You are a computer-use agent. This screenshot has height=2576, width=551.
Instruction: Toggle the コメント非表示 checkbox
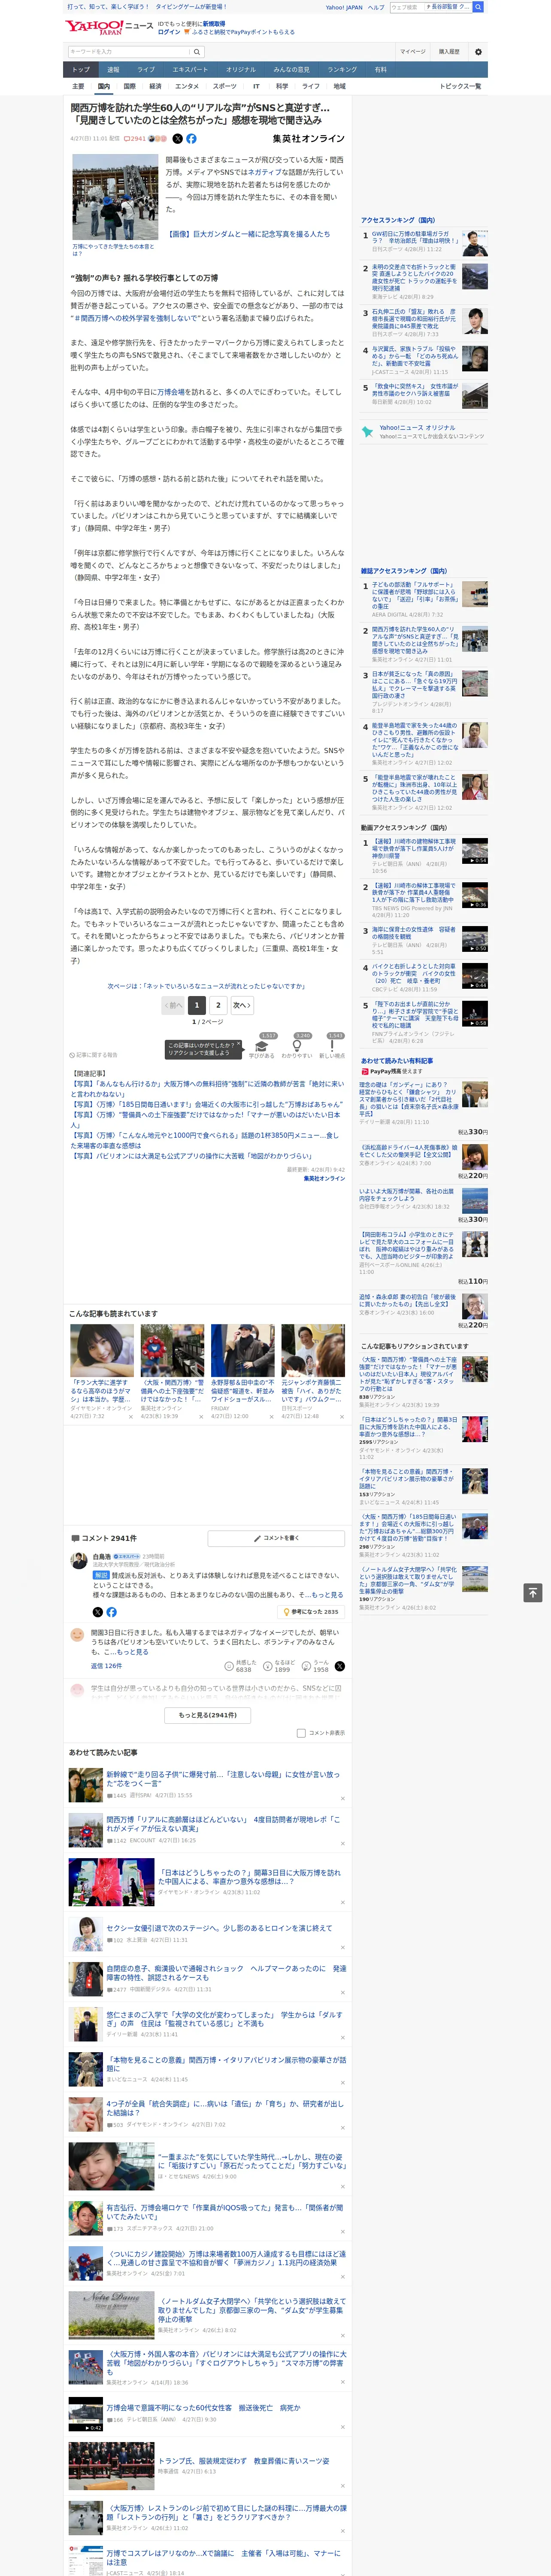tap(301, 1733)
